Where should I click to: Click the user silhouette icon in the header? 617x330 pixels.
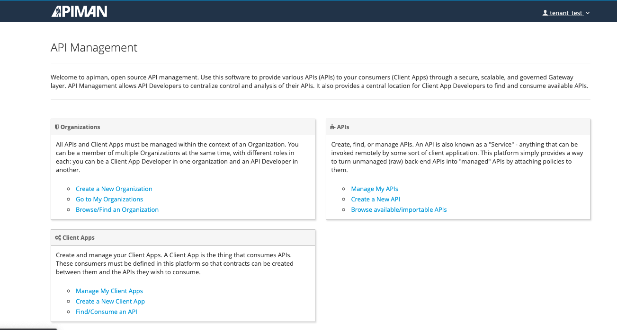545,13
